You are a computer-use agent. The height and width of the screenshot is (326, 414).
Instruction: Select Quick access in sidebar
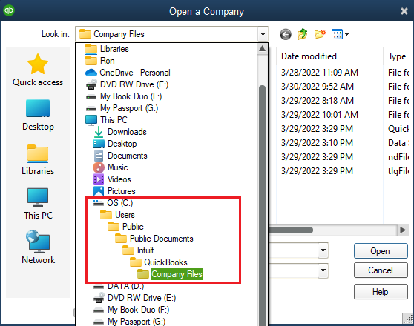pos(38,70)
